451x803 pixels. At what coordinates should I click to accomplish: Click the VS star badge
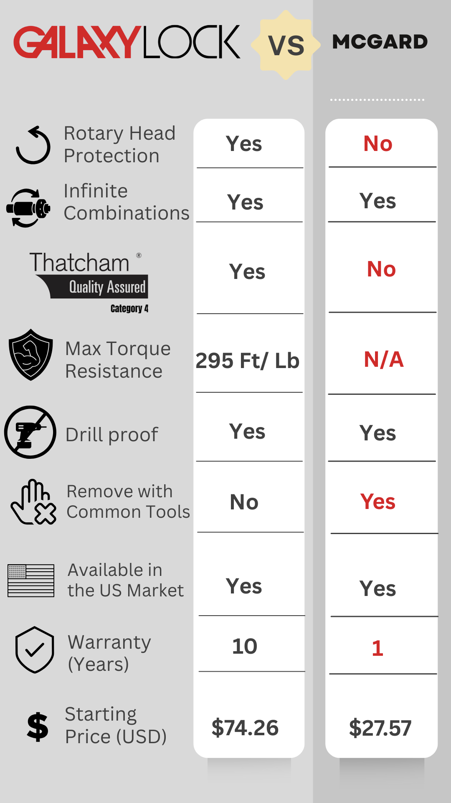click(x=286, y=45)
